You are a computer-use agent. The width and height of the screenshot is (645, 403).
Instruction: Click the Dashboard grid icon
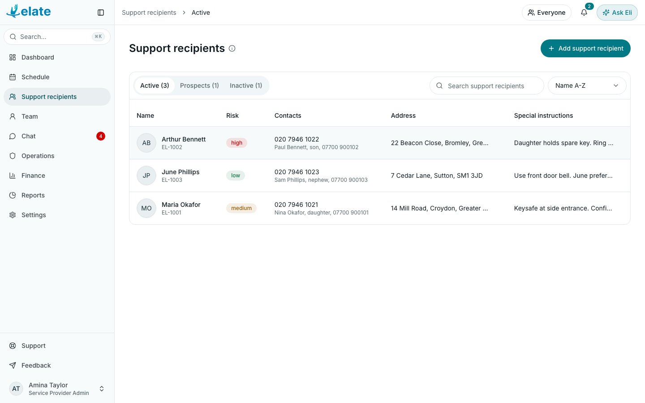point(13,57)
